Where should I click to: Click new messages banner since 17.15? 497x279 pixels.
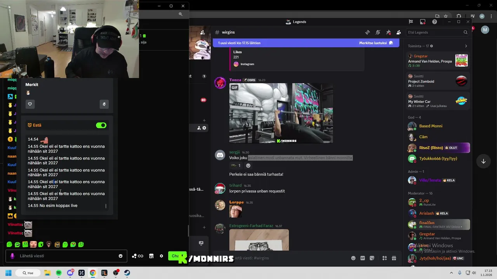click(x=306, y=43)
